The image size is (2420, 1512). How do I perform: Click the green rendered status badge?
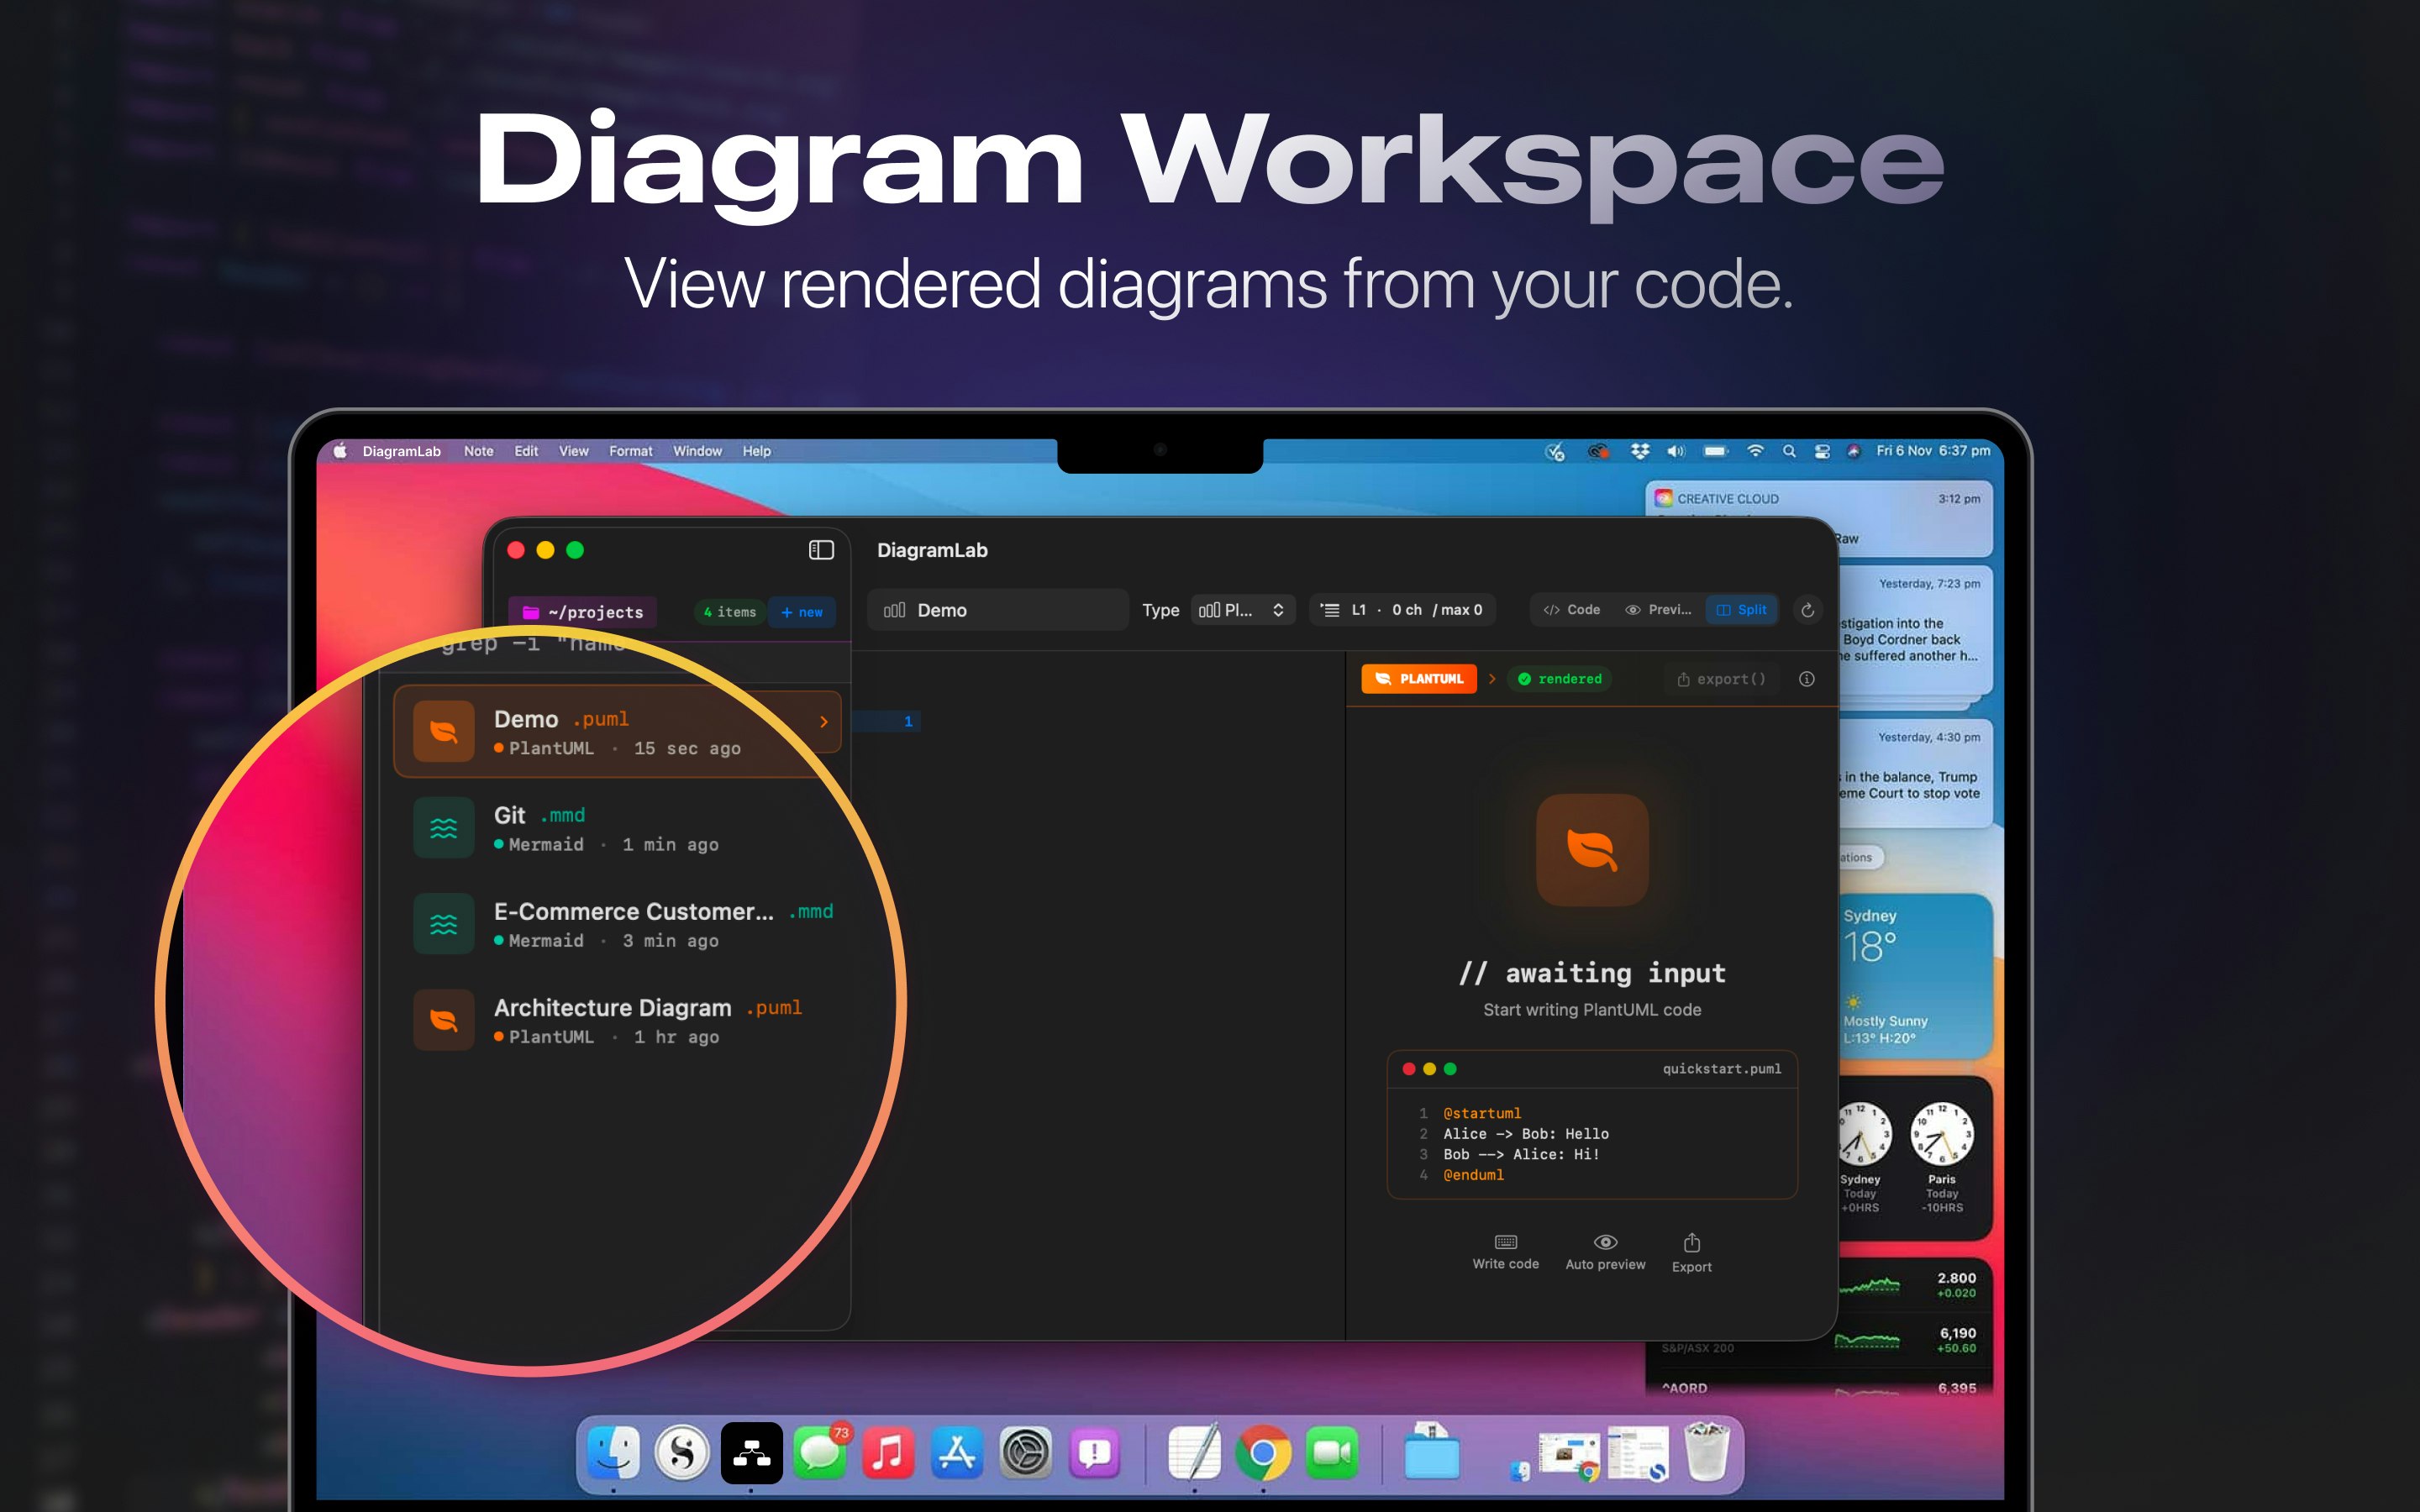coord(1559,679)
